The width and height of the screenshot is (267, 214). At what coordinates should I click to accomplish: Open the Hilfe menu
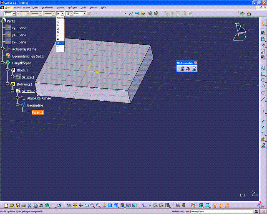pos(103,8)
